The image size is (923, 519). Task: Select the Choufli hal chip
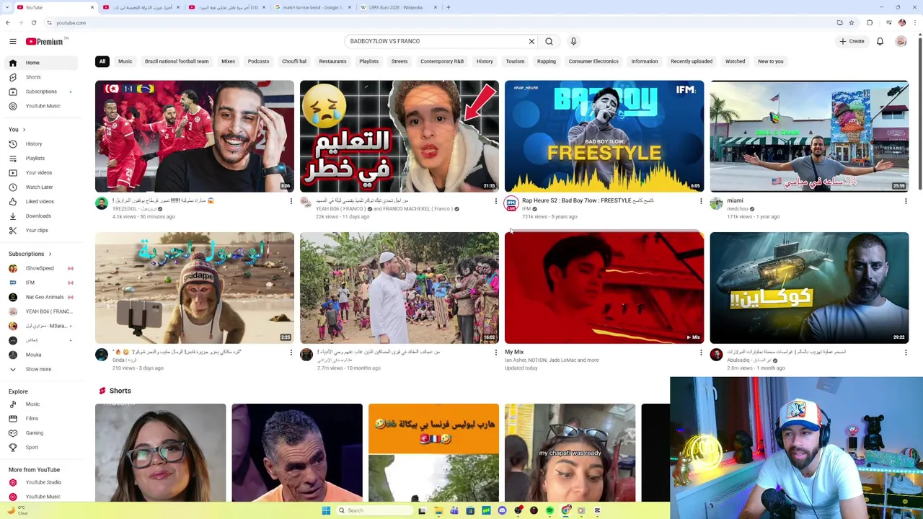[294, 61]
